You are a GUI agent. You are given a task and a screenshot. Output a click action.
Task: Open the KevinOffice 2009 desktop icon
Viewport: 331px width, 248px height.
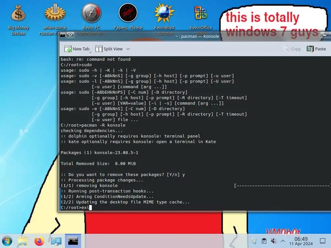201,20
